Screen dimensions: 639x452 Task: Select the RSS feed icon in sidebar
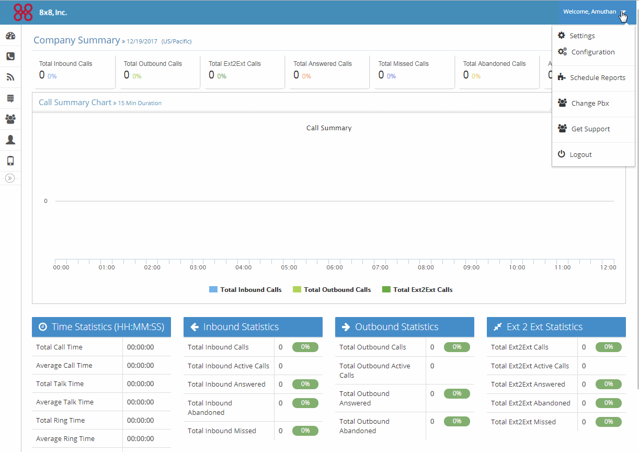pos(10,77)
